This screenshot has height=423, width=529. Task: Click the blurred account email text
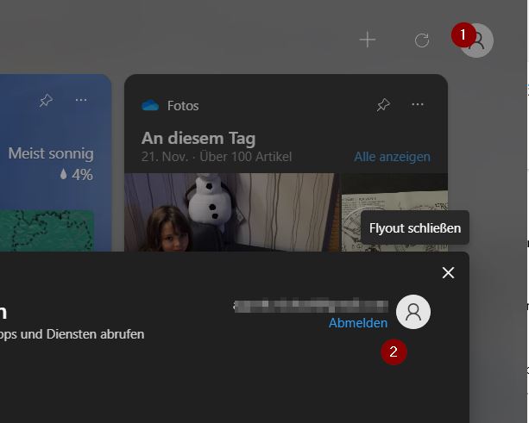click(x=311, y=306)
